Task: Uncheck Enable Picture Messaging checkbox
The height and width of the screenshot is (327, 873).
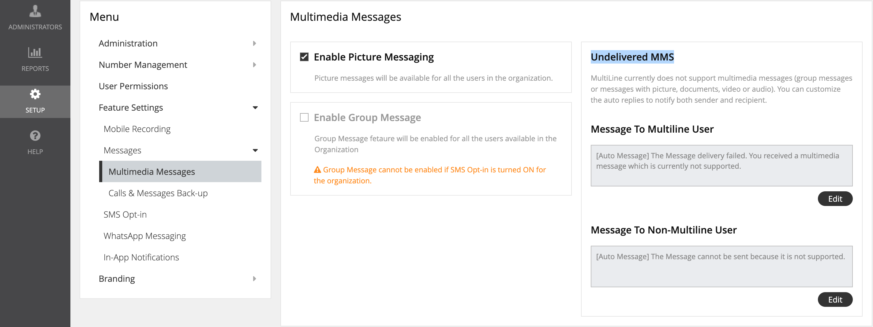Action: 304,57
